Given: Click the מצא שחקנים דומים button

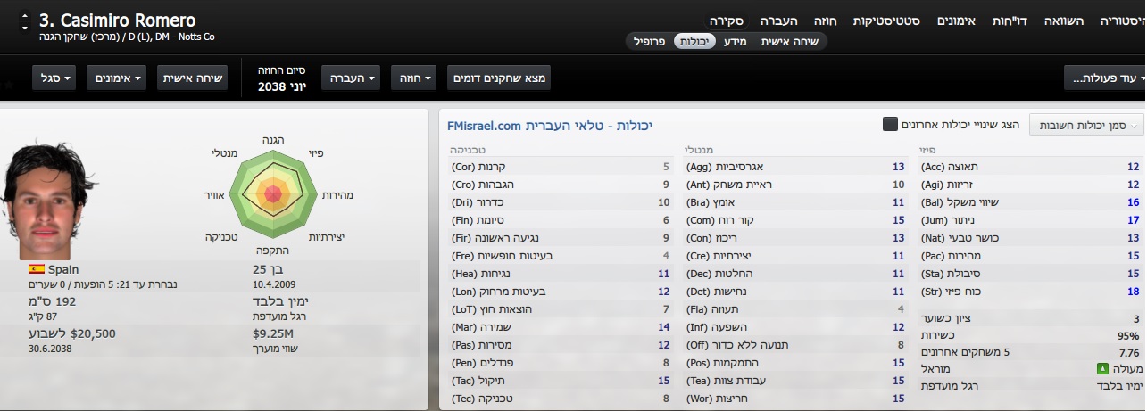Looking at the screenshot, I should (499, 78).
